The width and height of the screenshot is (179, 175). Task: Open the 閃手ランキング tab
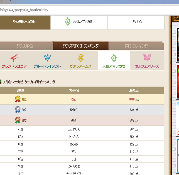click(x=136, y=46)
